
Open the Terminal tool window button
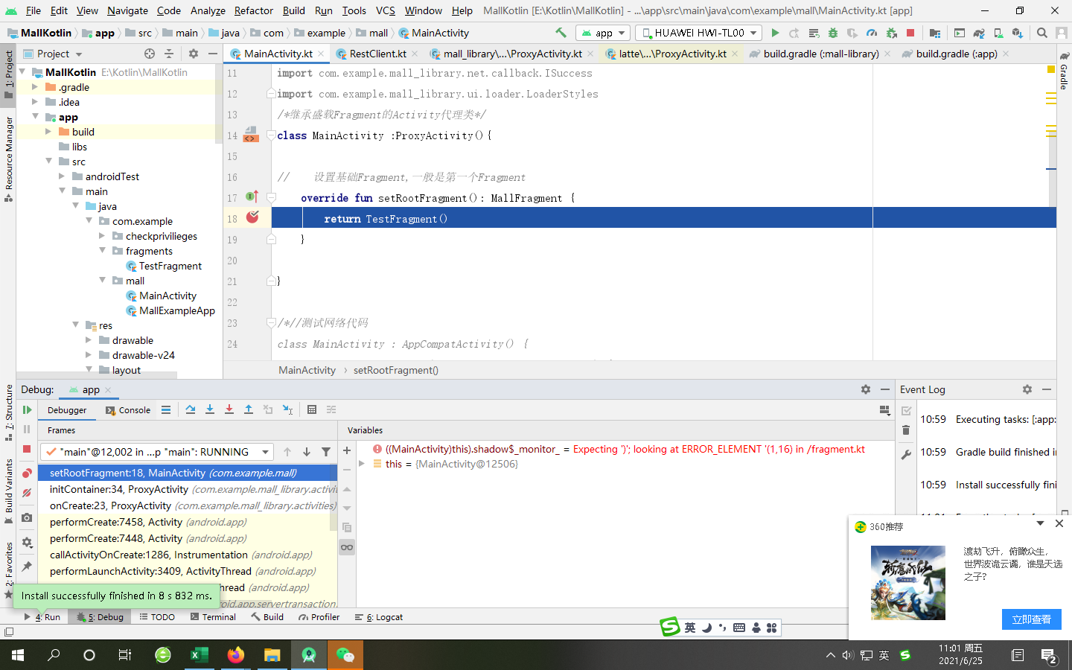[213, 617]
